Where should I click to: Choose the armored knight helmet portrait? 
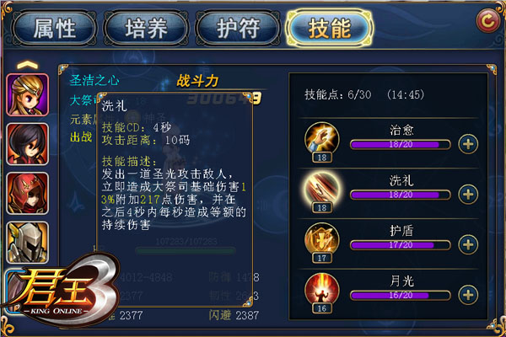click(x=28, y=242)
